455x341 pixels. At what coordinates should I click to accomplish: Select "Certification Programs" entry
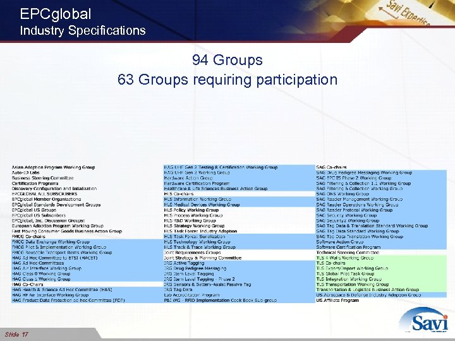point(35,183)
